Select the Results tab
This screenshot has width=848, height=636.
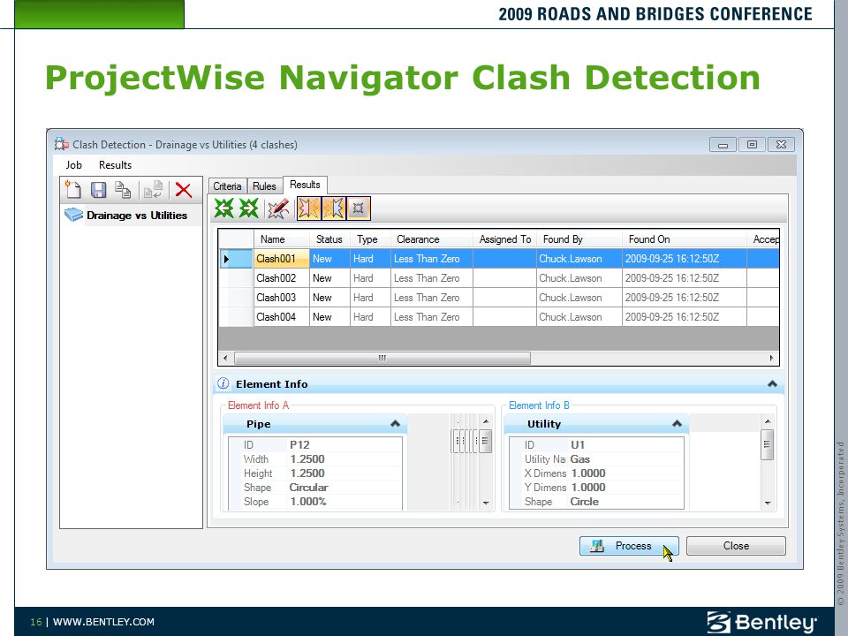click(305, 185)
